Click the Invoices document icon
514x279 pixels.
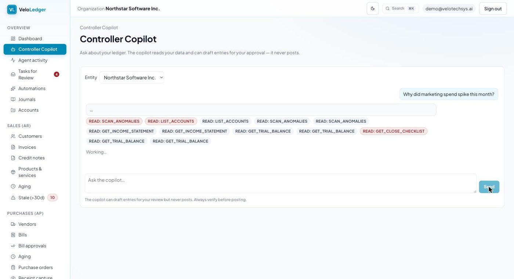(13, 147)
